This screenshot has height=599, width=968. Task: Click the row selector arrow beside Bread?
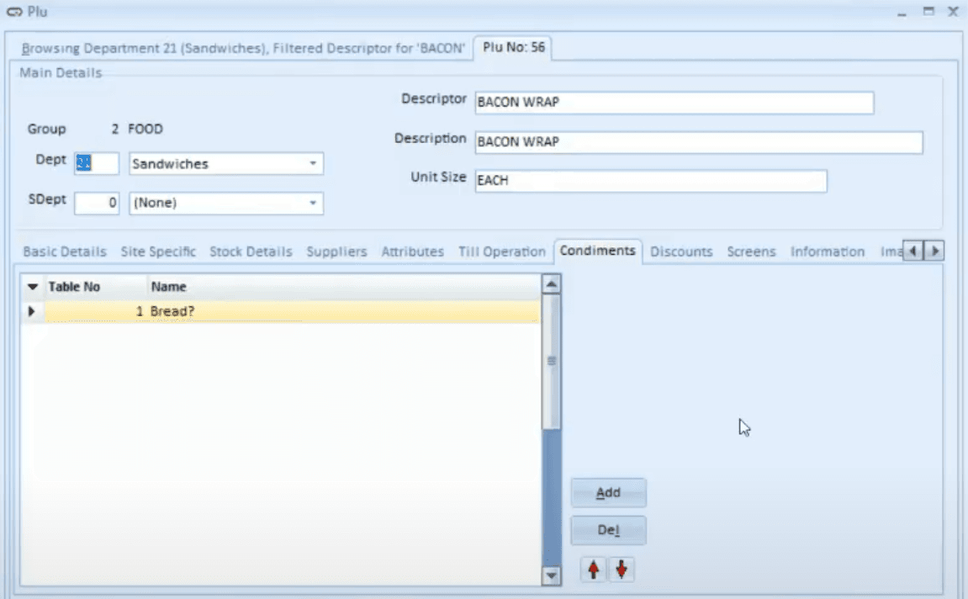pyautogui.click(x=32, y=311)
